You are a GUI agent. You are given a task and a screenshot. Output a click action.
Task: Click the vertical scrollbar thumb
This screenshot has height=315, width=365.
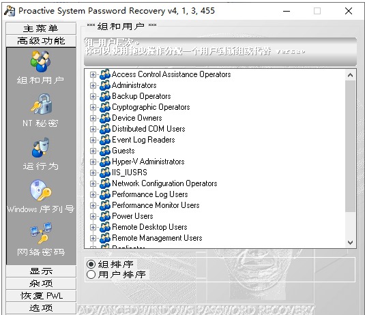point(351,146)
